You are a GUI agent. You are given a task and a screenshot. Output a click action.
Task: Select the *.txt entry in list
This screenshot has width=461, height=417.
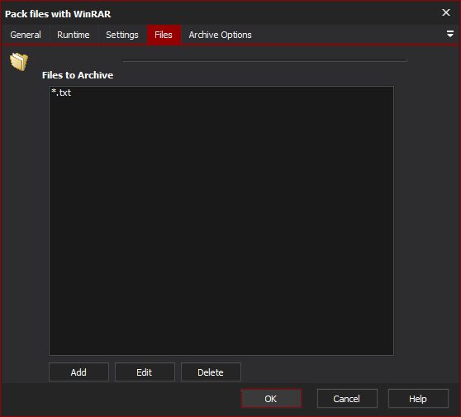[61, 92]
